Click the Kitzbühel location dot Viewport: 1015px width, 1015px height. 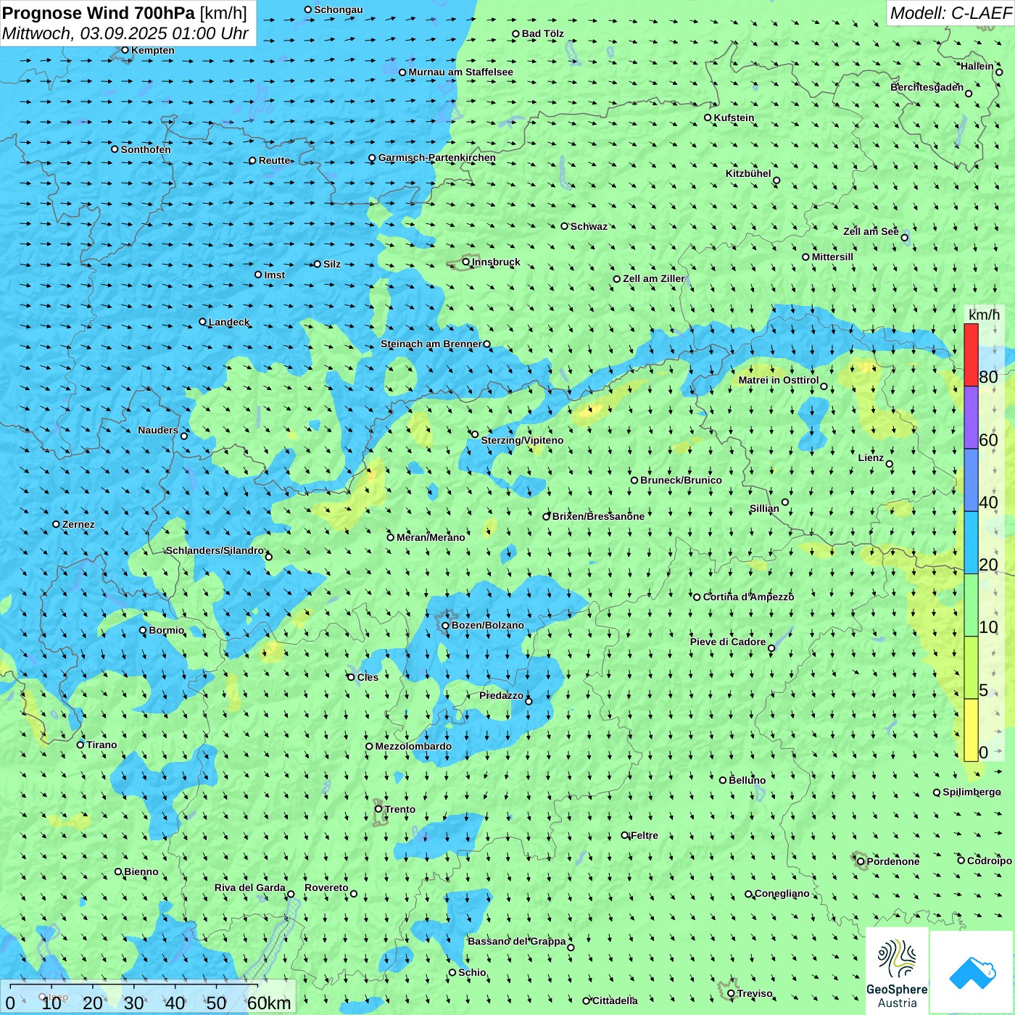point(776,181)
